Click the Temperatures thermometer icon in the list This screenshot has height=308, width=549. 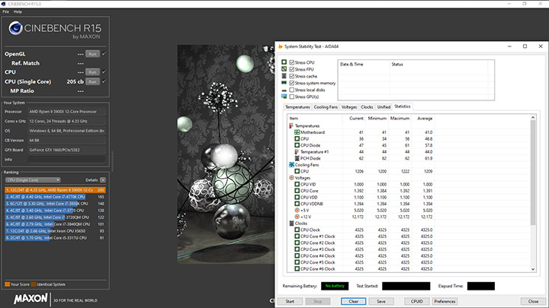pos(291,125)
